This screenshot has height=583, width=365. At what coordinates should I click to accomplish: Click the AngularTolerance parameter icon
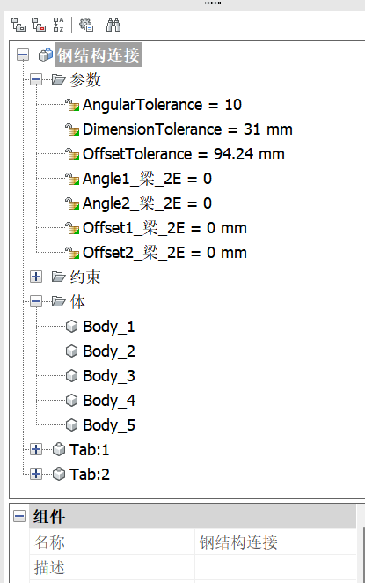[x=72, y=105]
